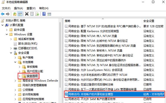Click the 已部署的打印机 printer icon
166x103 pixels.
[x=15, y=48]
